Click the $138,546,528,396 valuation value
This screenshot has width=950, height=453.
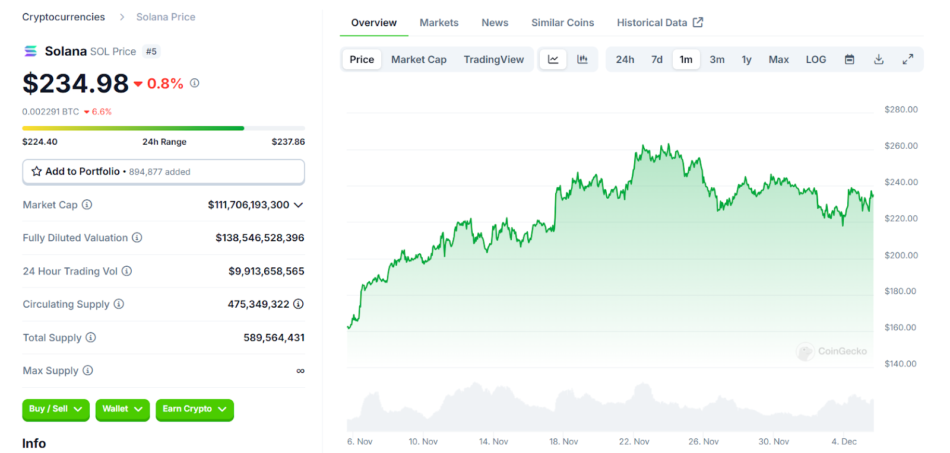click(x=259, y=238)
